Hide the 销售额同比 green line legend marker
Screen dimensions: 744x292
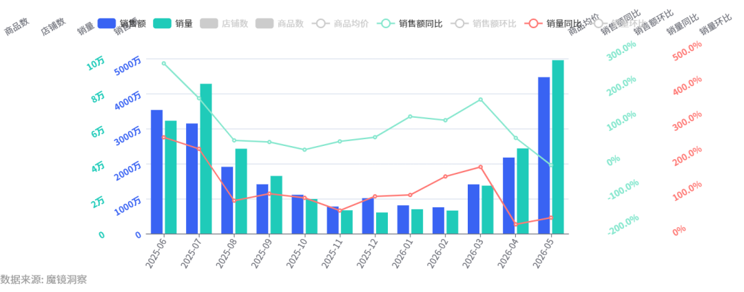[386, 23]
